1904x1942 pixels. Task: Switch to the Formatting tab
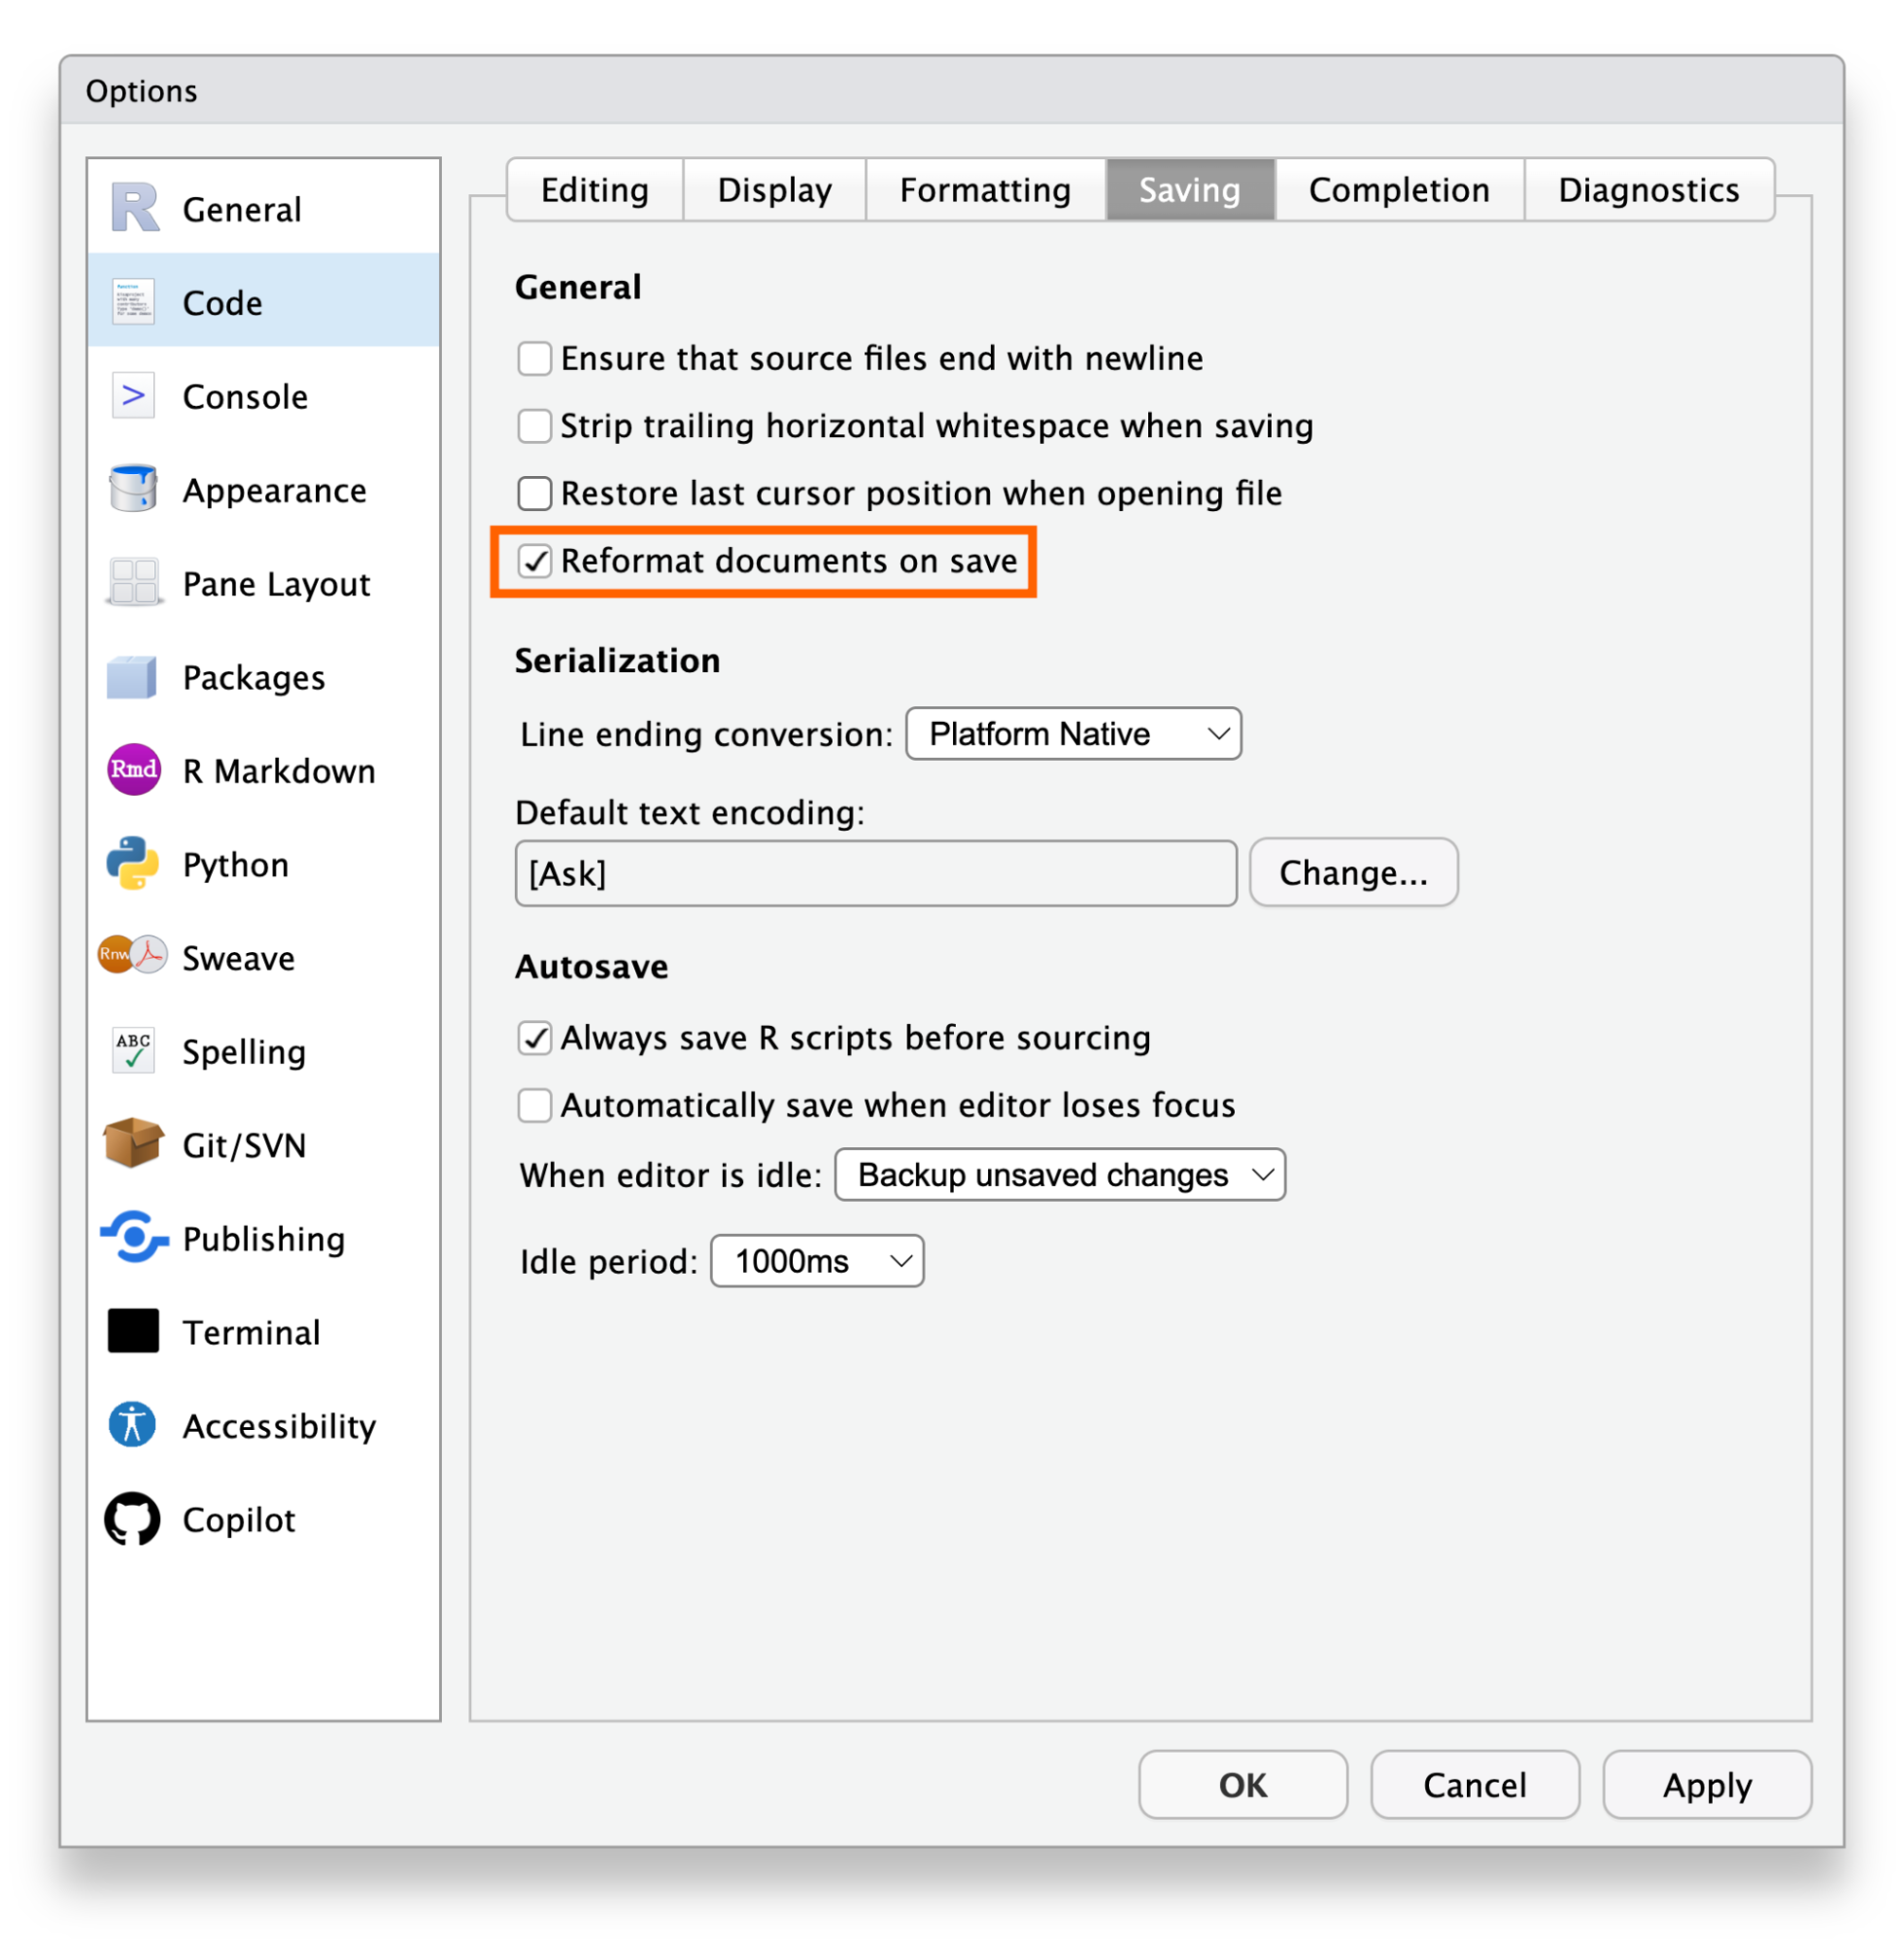(984, 190)
